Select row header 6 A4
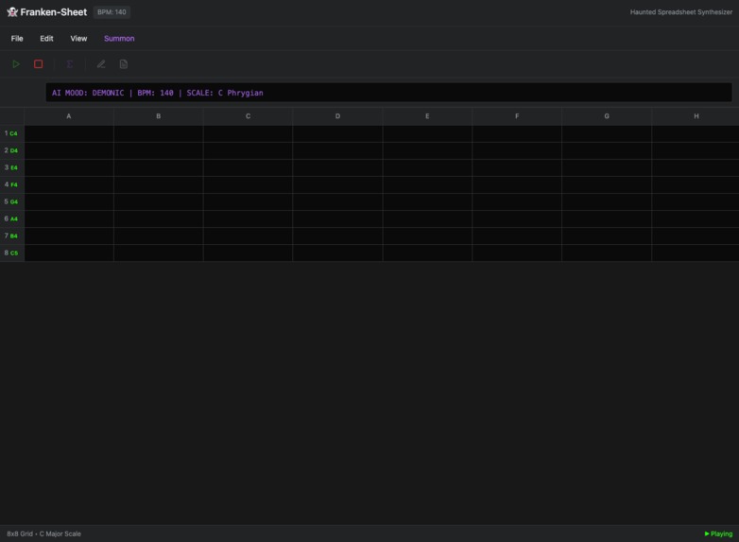739x542 pixels. 11,219
